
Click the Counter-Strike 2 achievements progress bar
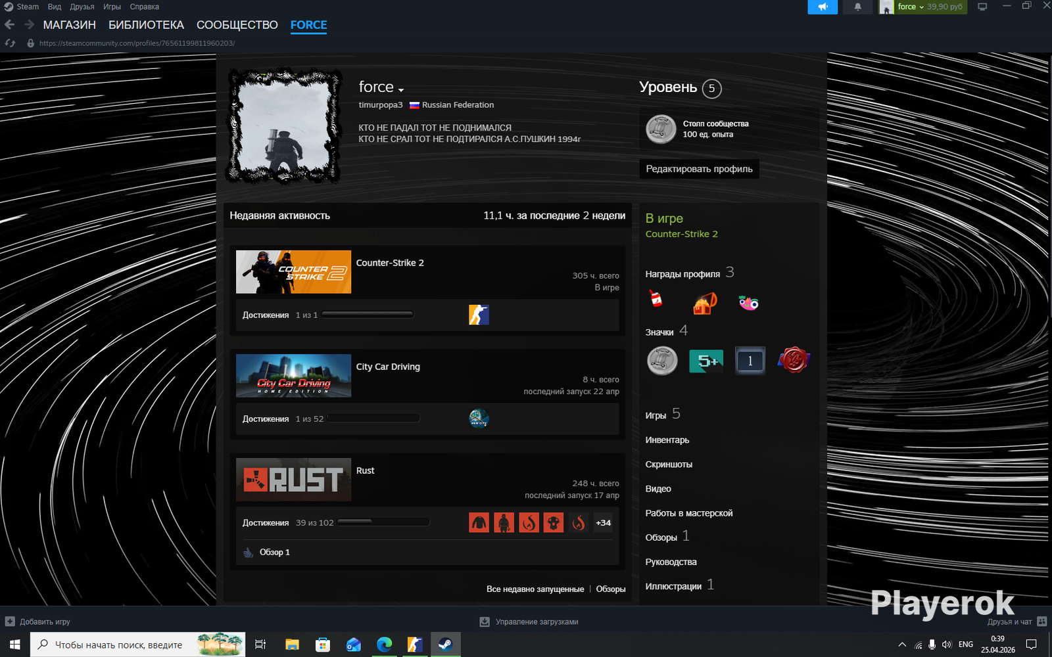[x=368, y=315]
